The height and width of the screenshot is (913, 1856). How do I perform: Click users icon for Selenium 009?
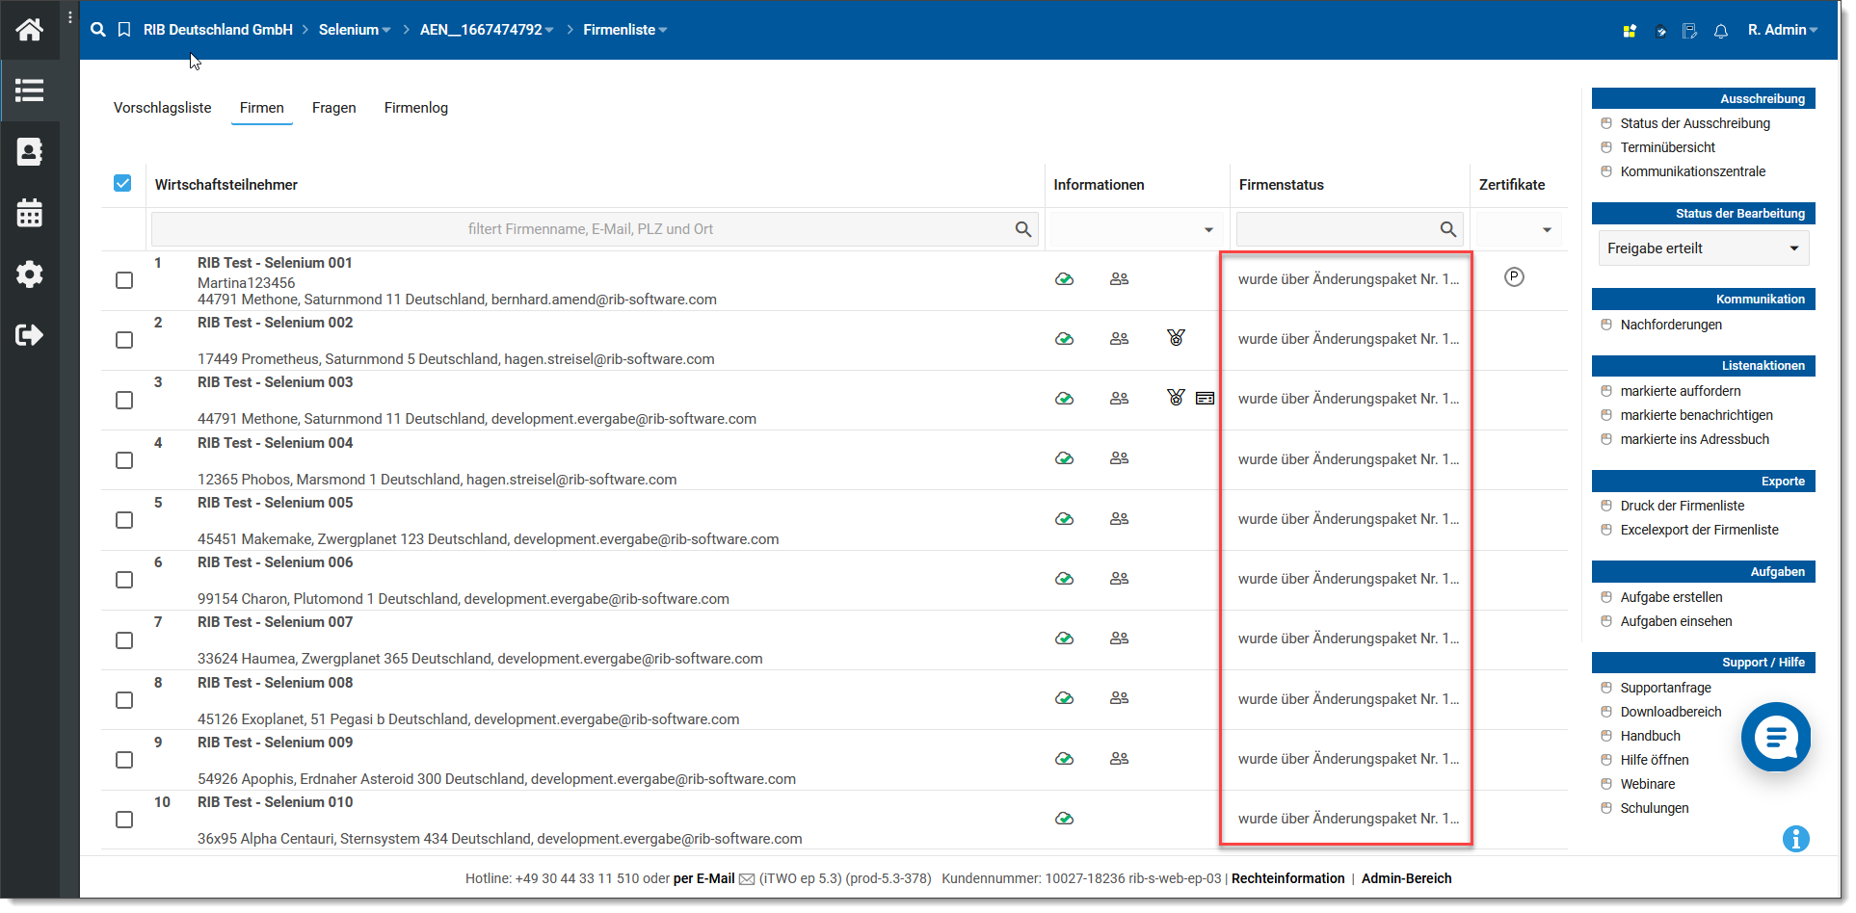pos(1119,758)
